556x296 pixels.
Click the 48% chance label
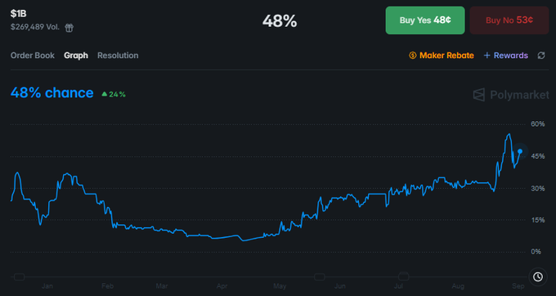52,93
